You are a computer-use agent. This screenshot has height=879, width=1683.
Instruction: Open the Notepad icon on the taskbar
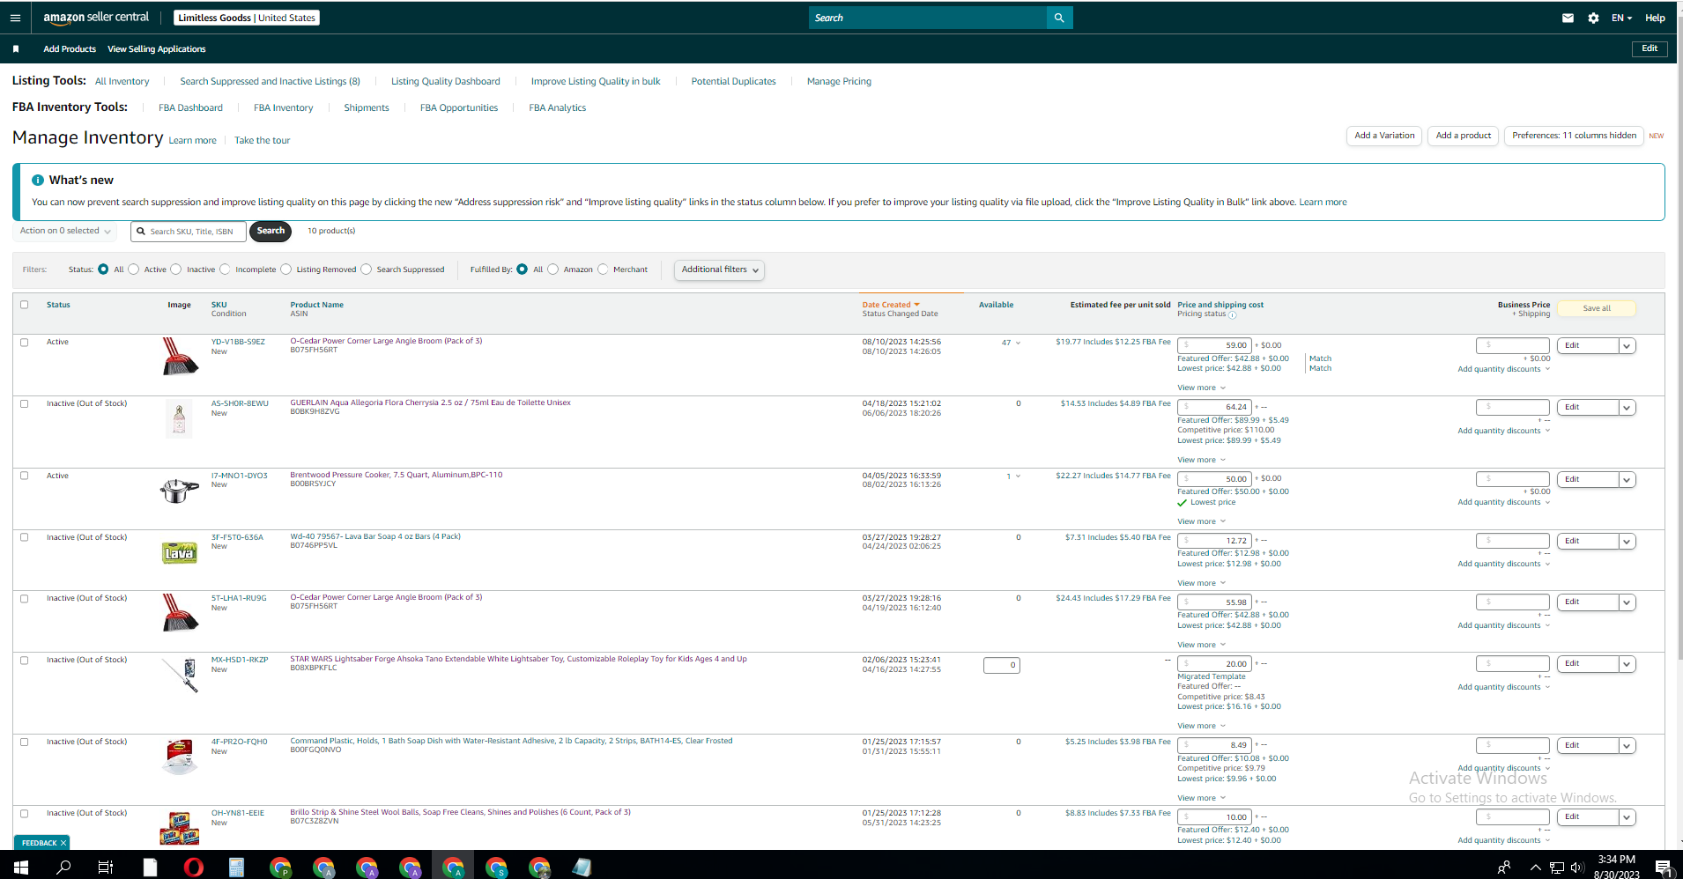tap(582, 868)
